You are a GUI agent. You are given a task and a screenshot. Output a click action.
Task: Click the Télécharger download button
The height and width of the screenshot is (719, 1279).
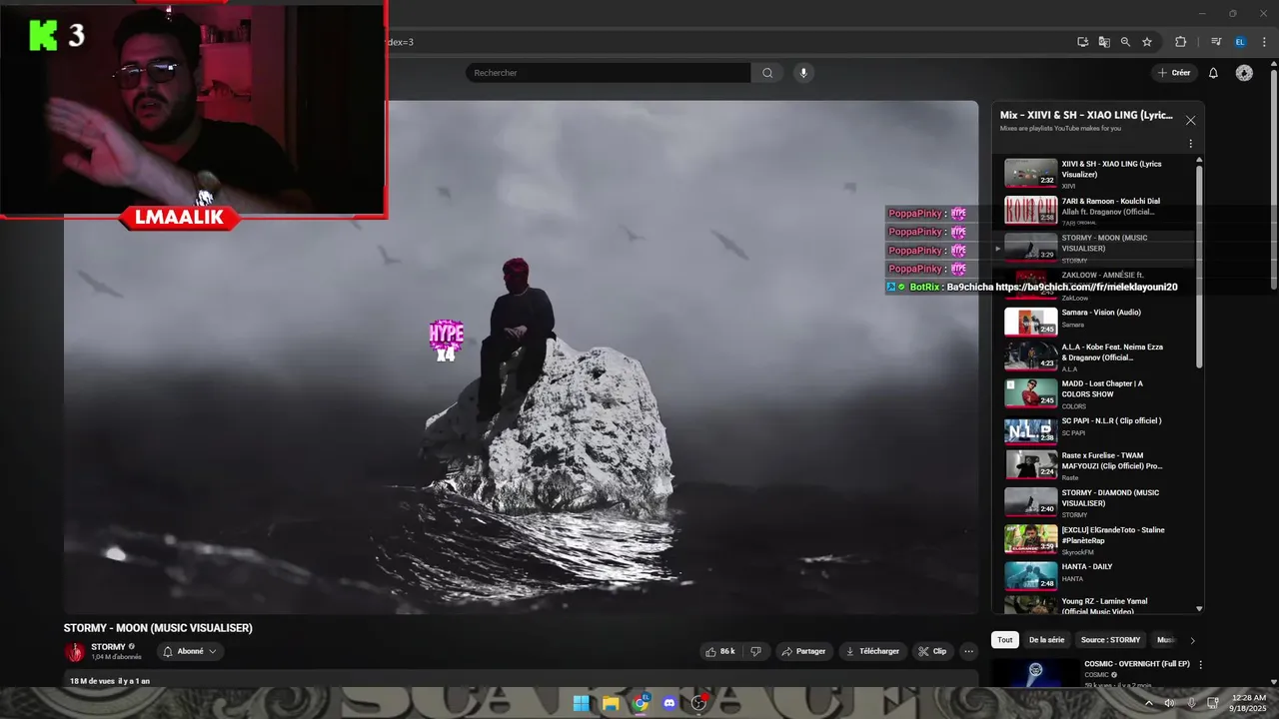tap(872, 651)
